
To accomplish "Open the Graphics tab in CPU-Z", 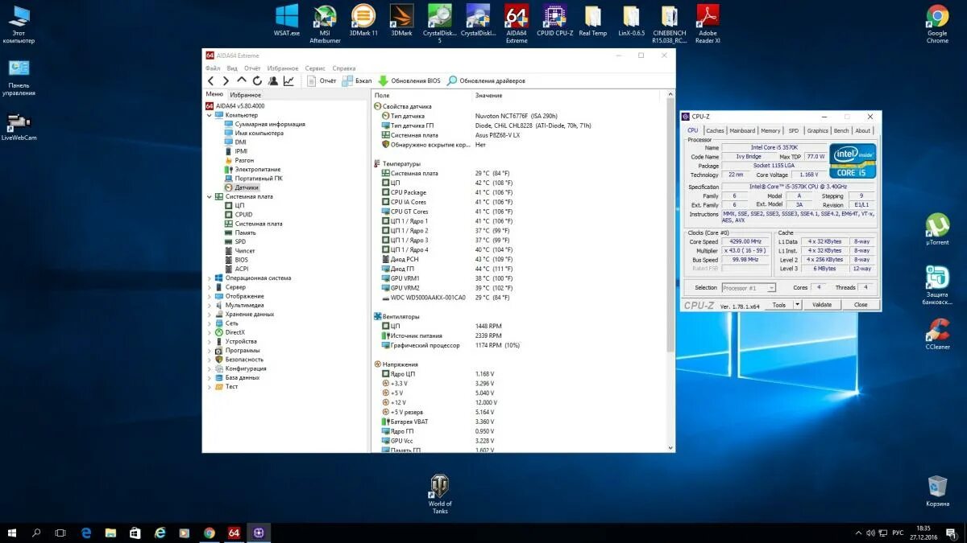I will 818,130.
